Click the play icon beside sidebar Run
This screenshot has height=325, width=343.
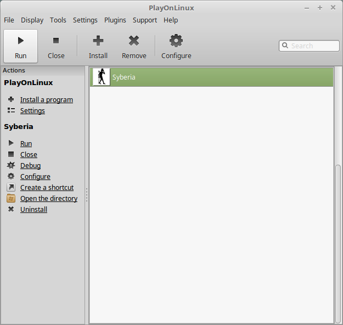click(11, 143)
